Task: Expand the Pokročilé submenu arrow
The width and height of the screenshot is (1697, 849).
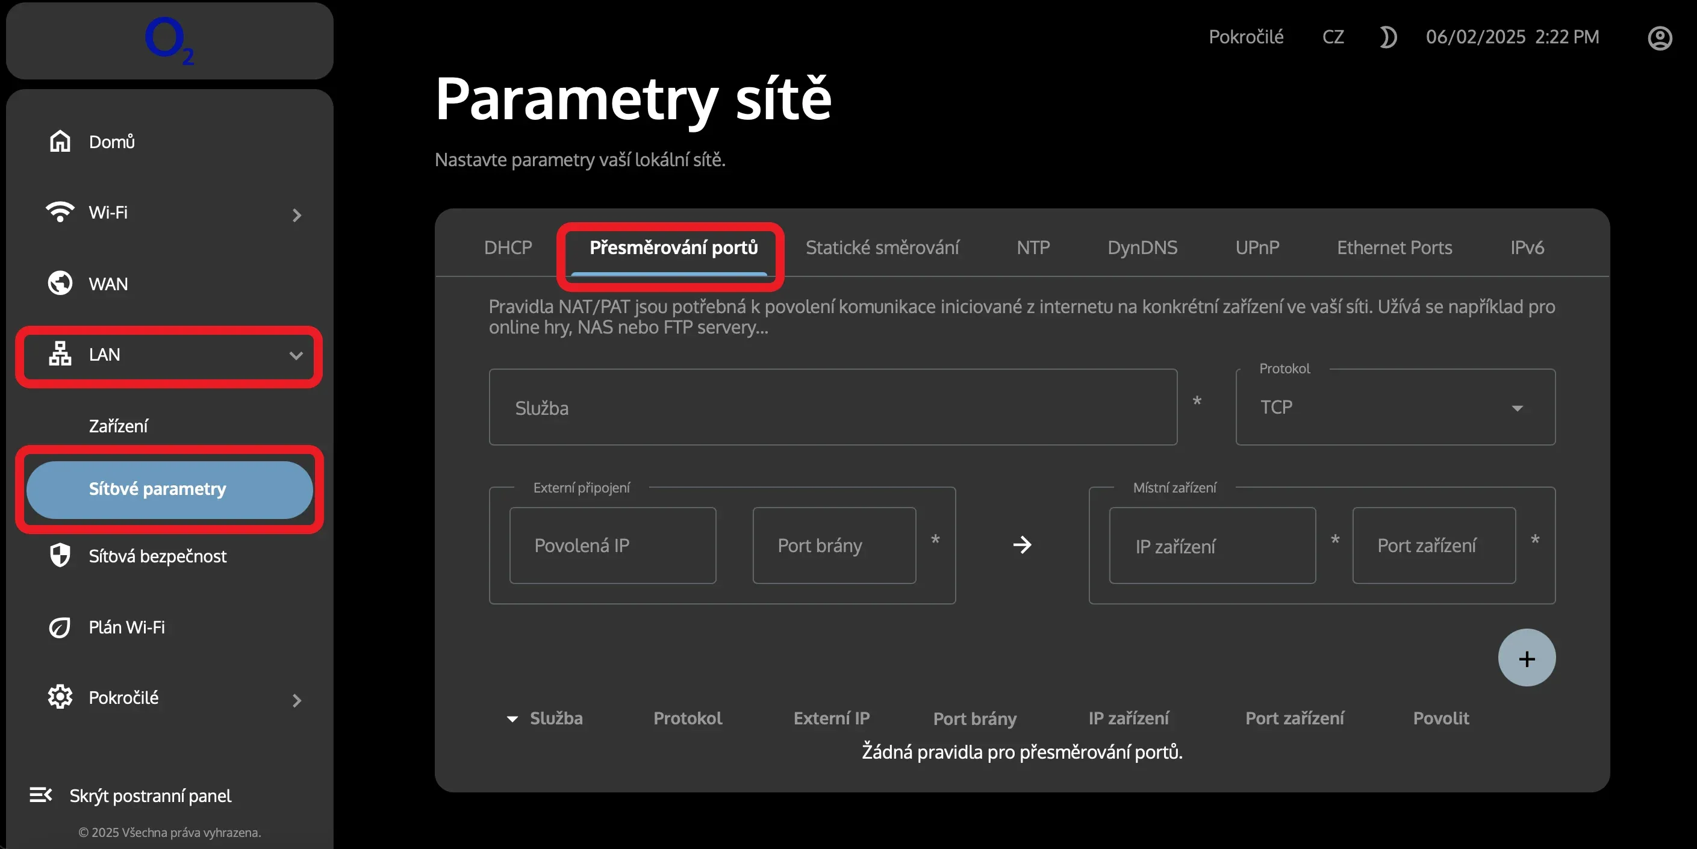Action: pos(297,700)
